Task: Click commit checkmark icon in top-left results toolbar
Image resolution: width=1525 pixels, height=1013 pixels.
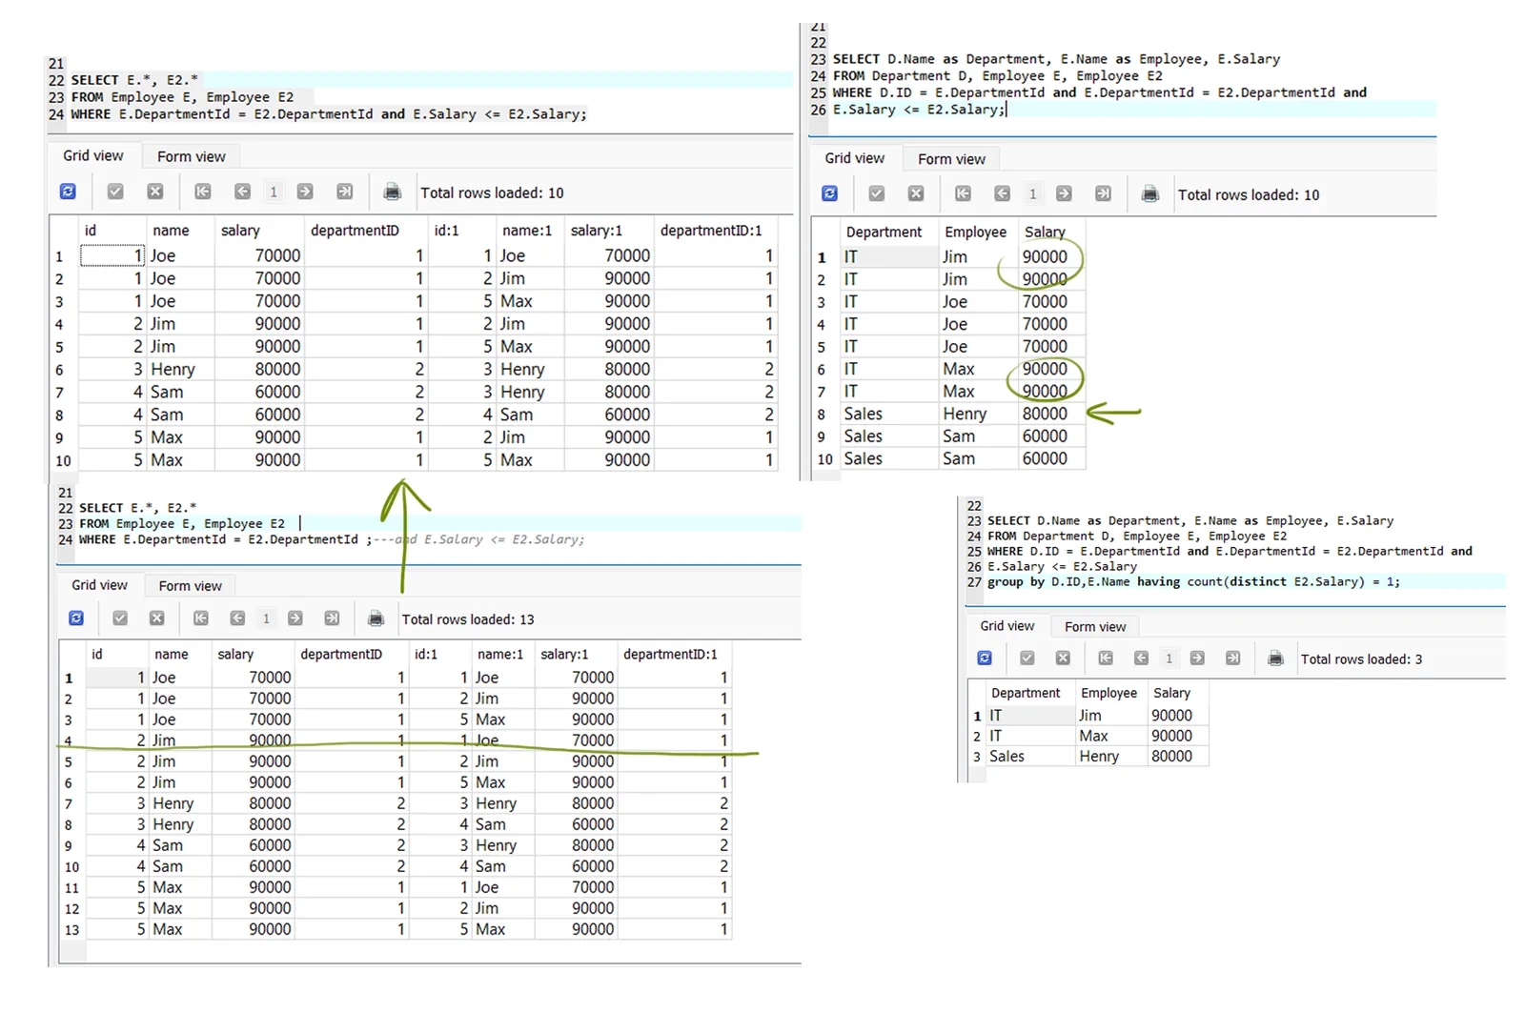Action: [115, 192]
